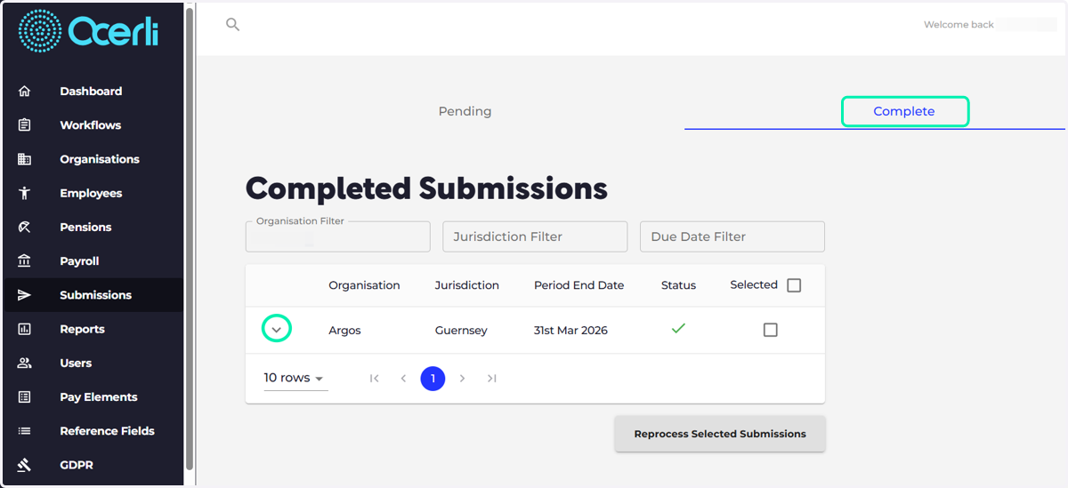Click the Submissions send arrow icon

pyautogui.click(x=24, y=295)
